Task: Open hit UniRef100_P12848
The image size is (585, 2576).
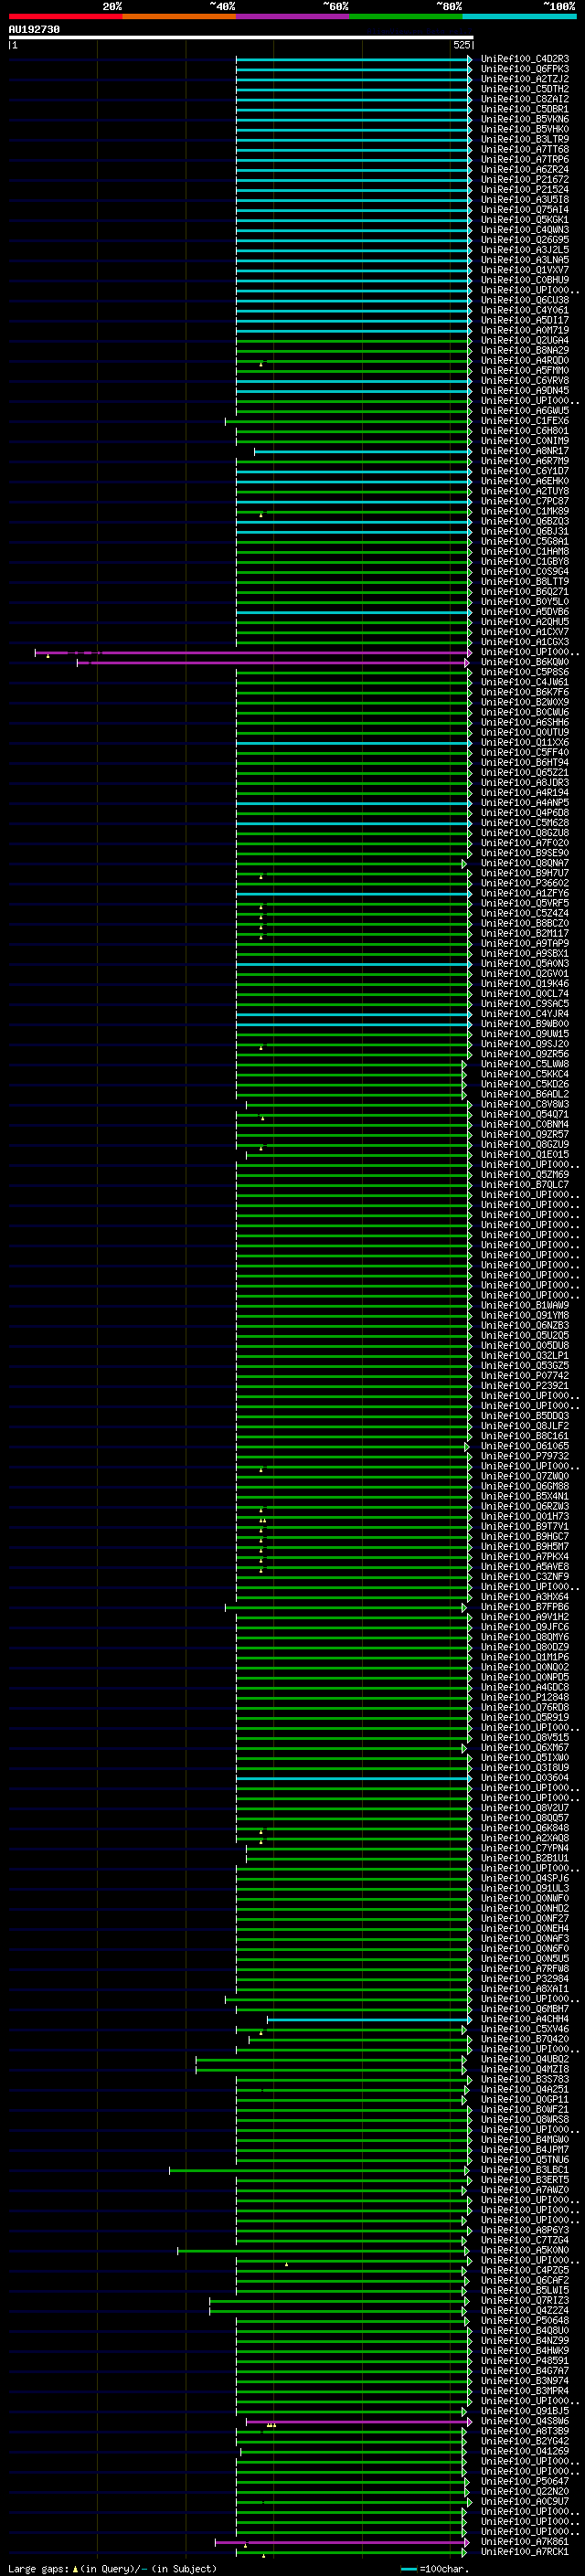Action: click(x=525, y=1698)
